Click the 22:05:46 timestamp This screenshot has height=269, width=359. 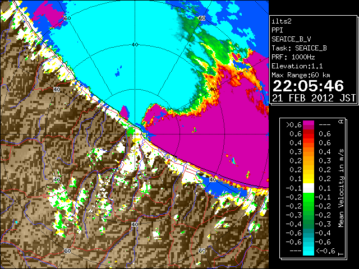click(x=308, y=86)
